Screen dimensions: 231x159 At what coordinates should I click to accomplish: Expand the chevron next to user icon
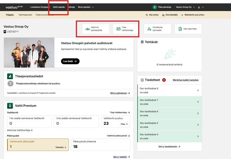click(203, 7)
